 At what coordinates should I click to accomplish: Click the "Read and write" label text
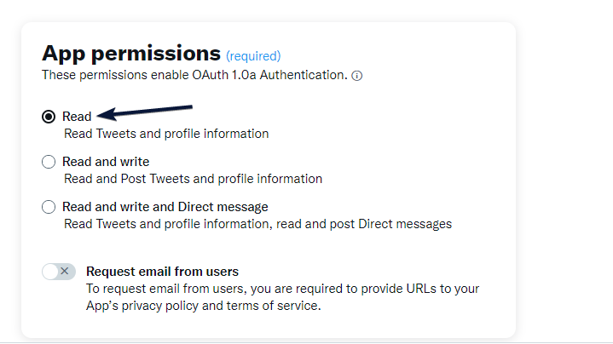pos(106,162)
